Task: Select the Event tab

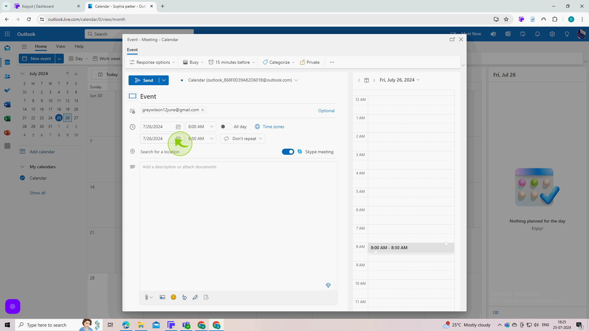Action: (x=132, y=50)
